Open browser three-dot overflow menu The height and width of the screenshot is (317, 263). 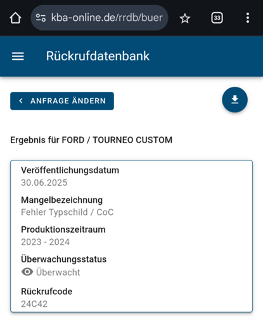(248, 18)
